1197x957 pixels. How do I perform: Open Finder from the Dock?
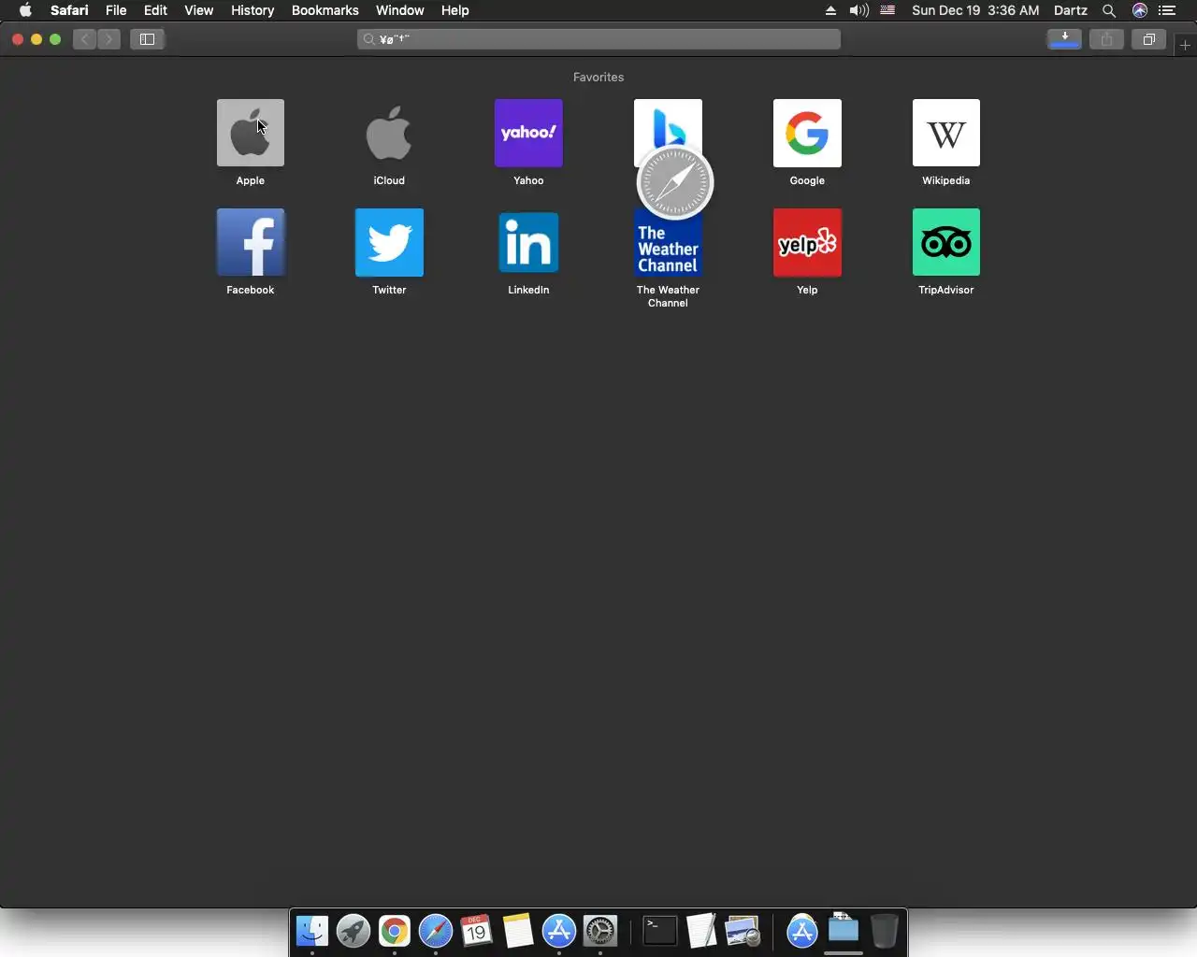coord(312,931)
